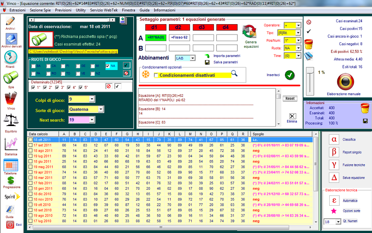
Task: Open the Servizio WebTek menu
Action: 104,10
